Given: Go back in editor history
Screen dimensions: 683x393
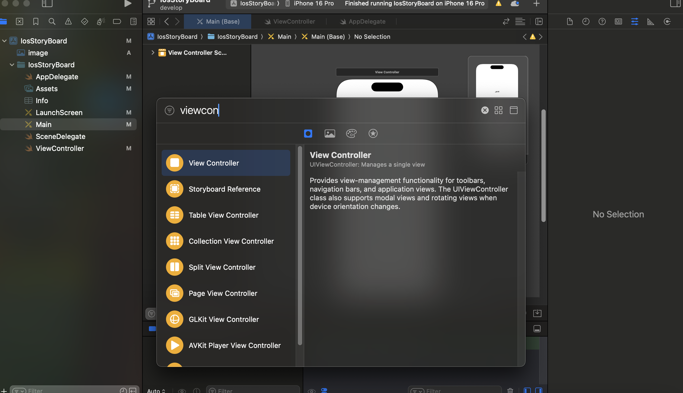Looking at the screenshot, I should (167, 21).
